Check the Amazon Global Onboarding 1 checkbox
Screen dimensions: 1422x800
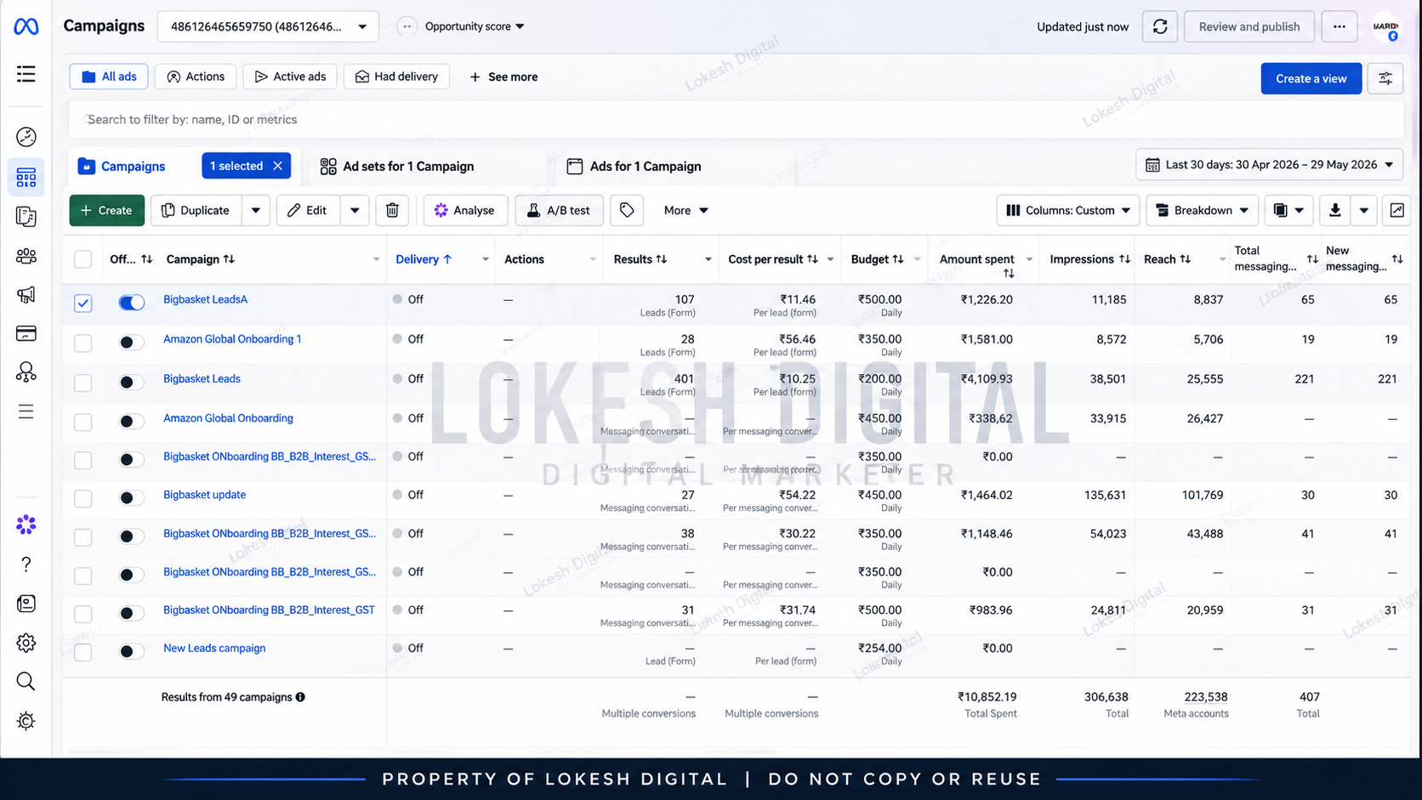click(82, 343)
